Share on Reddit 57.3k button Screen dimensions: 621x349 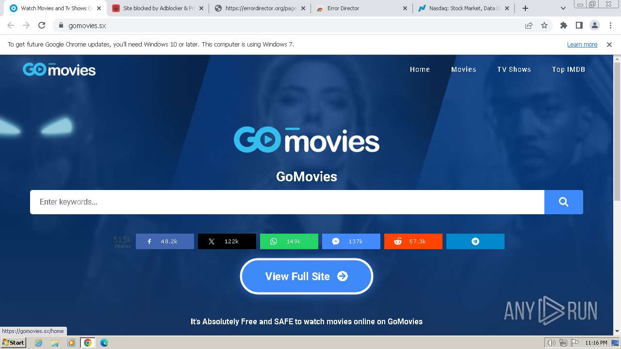[x=413, y=241]
